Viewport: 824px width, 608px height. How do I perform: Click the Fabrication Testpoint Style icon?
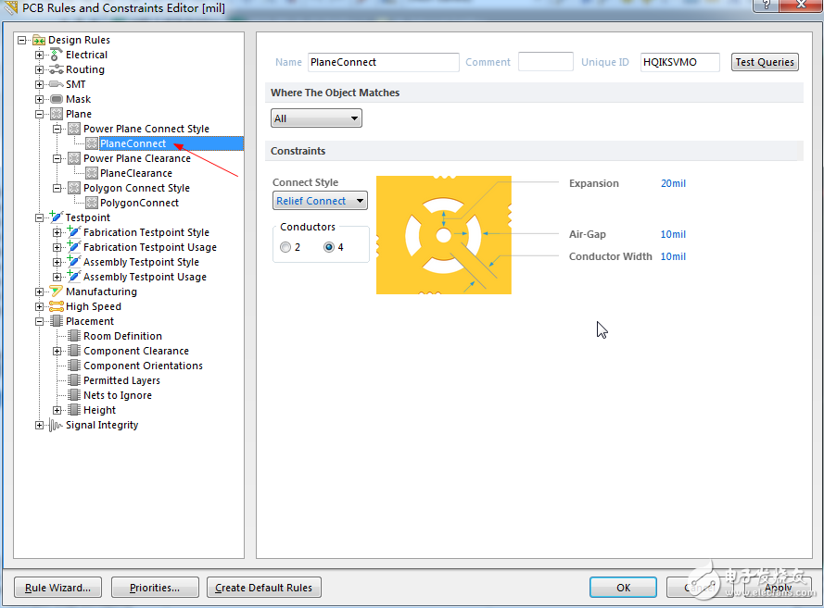(x=74, y=231)
